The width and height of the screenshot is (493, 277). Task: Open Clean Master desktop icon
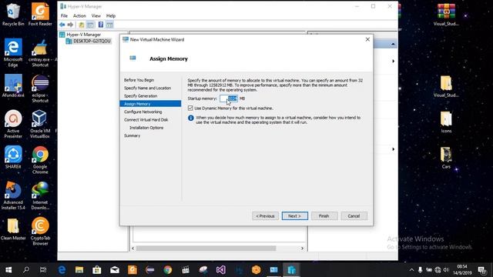click(13, 229)
